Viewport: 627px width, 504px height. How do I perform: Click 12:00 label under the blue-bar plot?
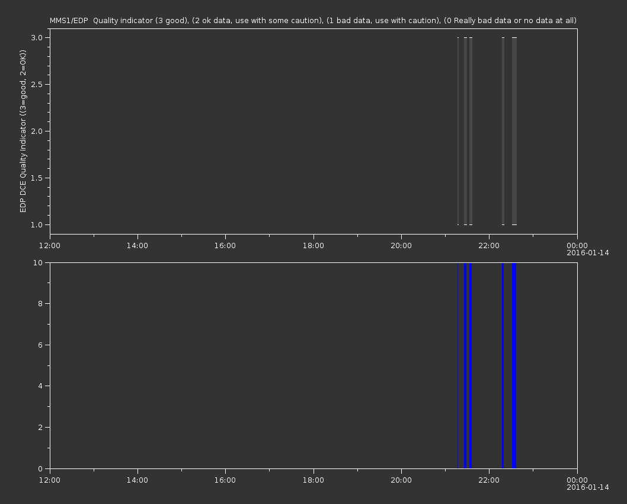(x=50, y=480)
